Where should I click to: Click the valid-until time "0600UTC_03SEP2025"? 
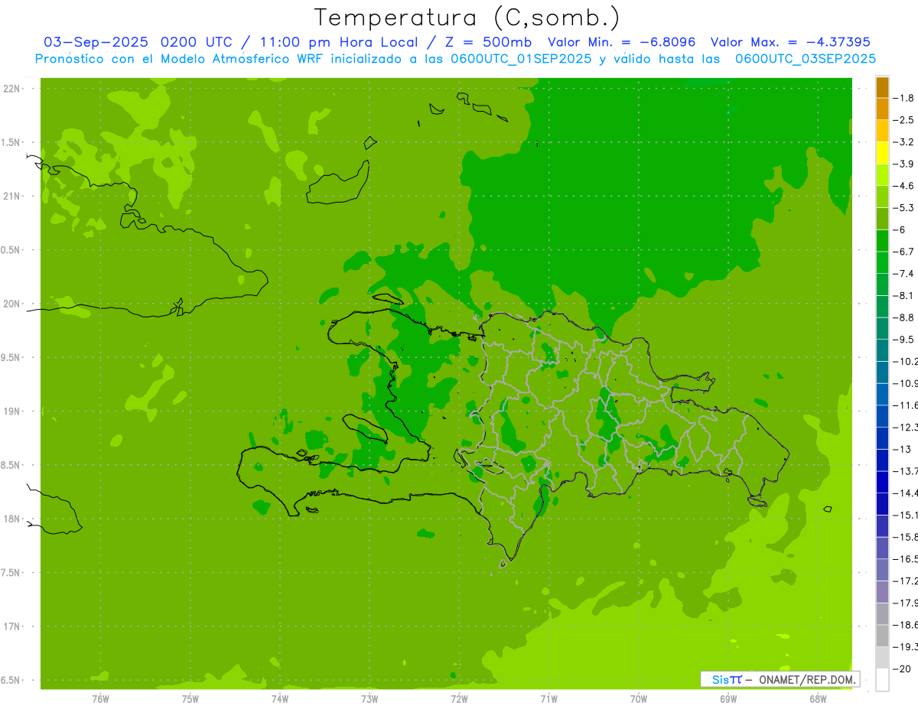(806, 59)
